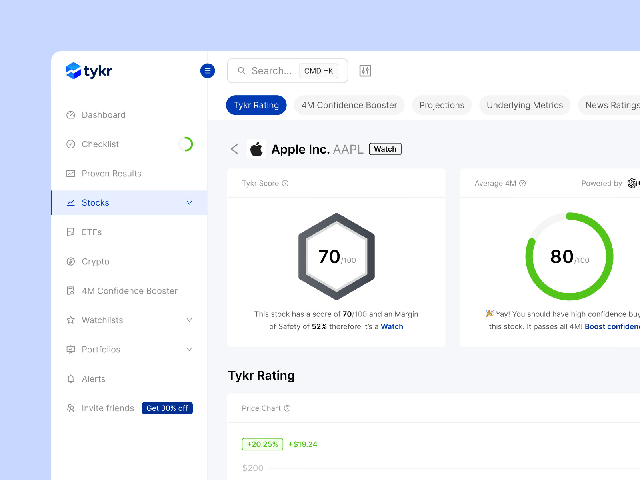
Task: Click the Get 30% off badge
Action: click(167, 408)
